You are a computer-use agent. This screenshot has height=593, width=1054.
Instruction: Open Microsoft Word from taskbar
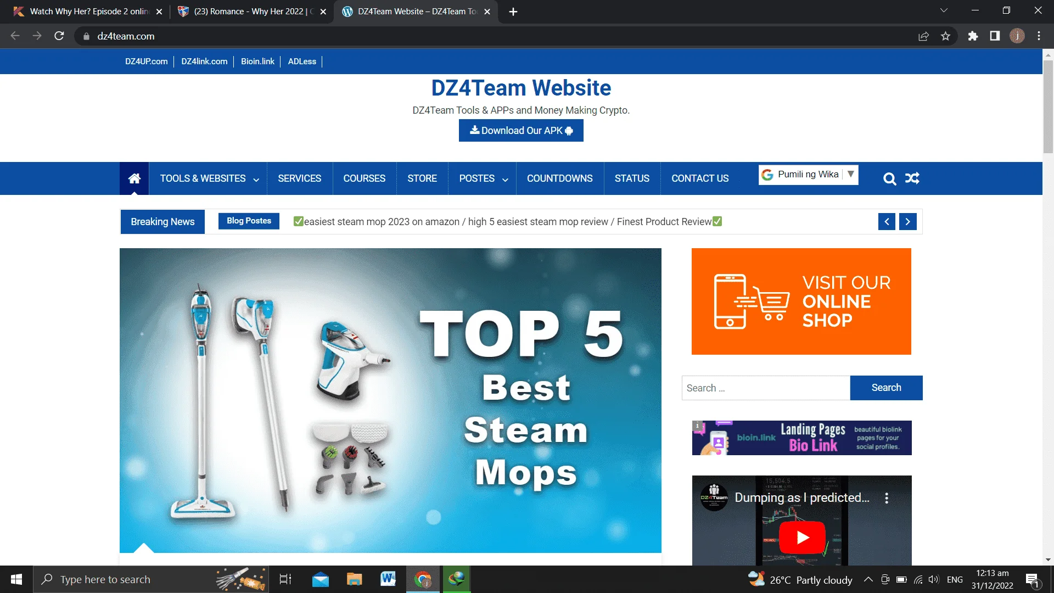coord(388,579)
